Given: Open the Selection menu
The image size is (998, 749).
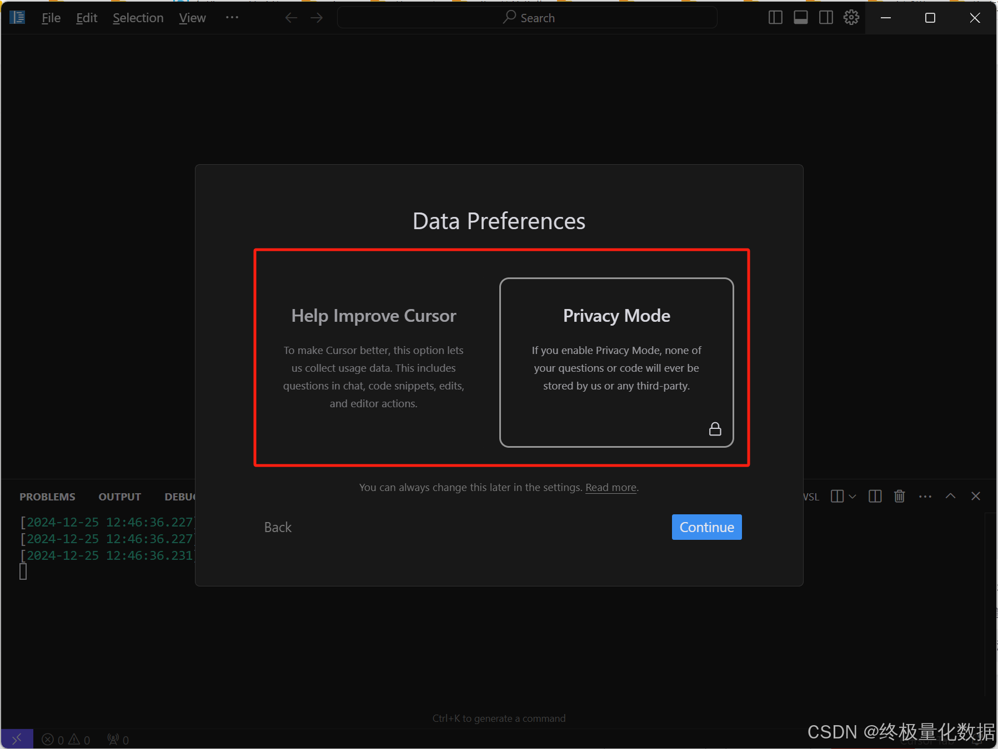Looking at the screenshot, I should click(138, 18).
